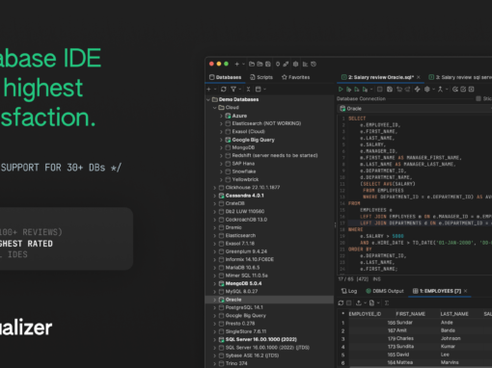Open dropdown arrow beside main toolbar plus icon

pos(243,65)
